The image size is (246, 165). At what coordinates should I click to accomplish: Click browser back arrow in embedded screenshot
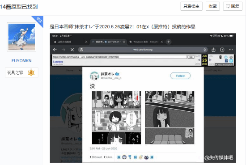(55, 50)
